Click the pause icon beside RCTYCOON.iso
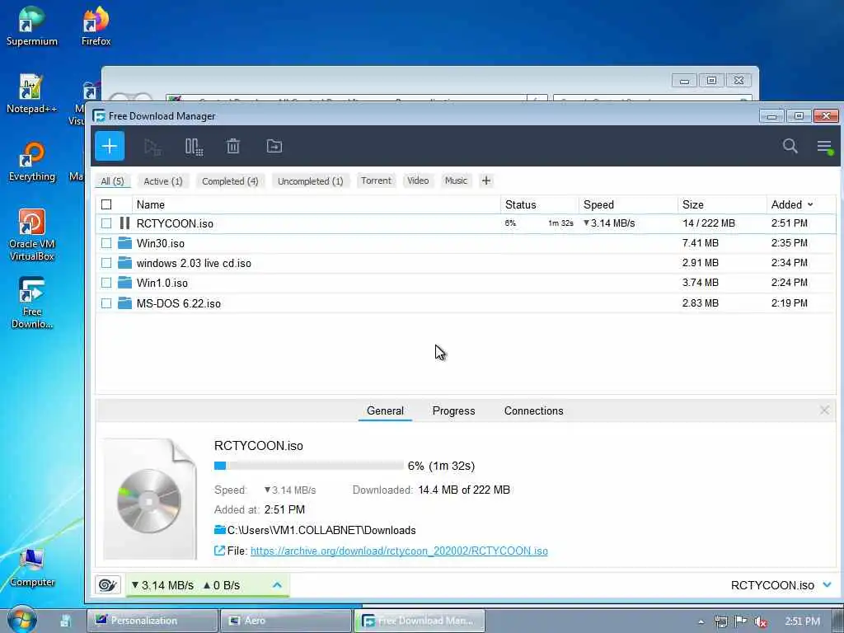The image size is (844, 633). [125, 223]
